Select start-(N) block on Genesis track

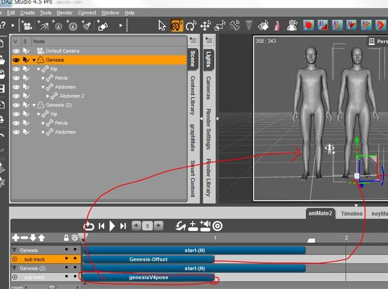pyautogui.click(x=194, y=250)
